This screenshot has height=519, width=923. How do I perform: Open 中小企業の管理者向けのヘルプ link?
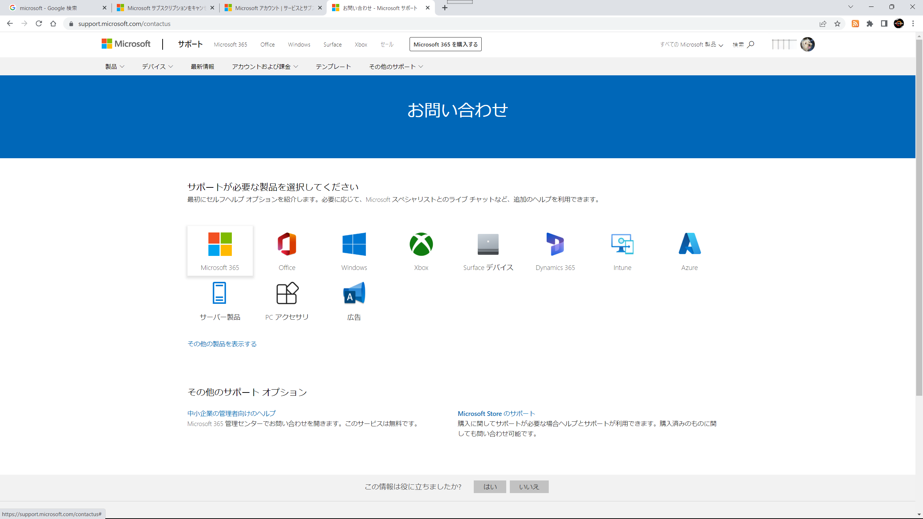point(231,413)
